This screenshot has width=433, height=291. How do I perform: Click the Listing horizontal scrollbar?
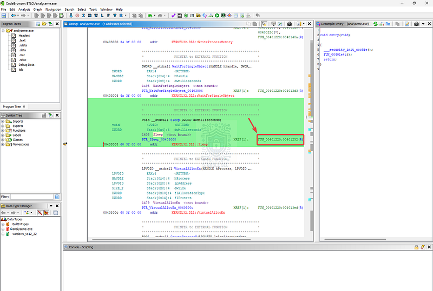click(171, 239)
